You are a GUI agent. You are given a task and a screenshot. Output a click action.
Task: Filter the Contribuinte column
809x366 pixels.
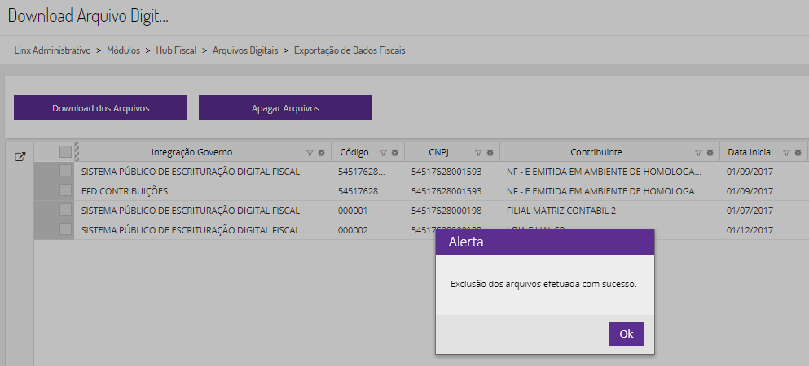point(698,153)
